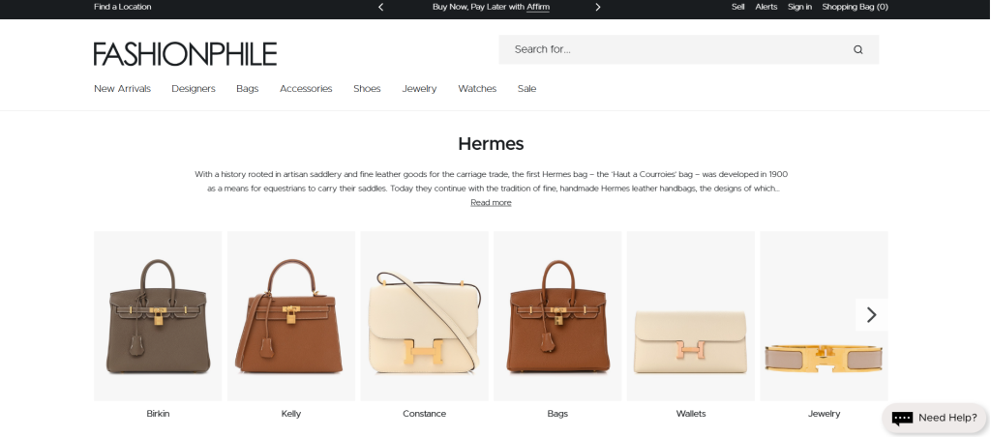Advance the category carousel right arrow

tap(872, 314)
